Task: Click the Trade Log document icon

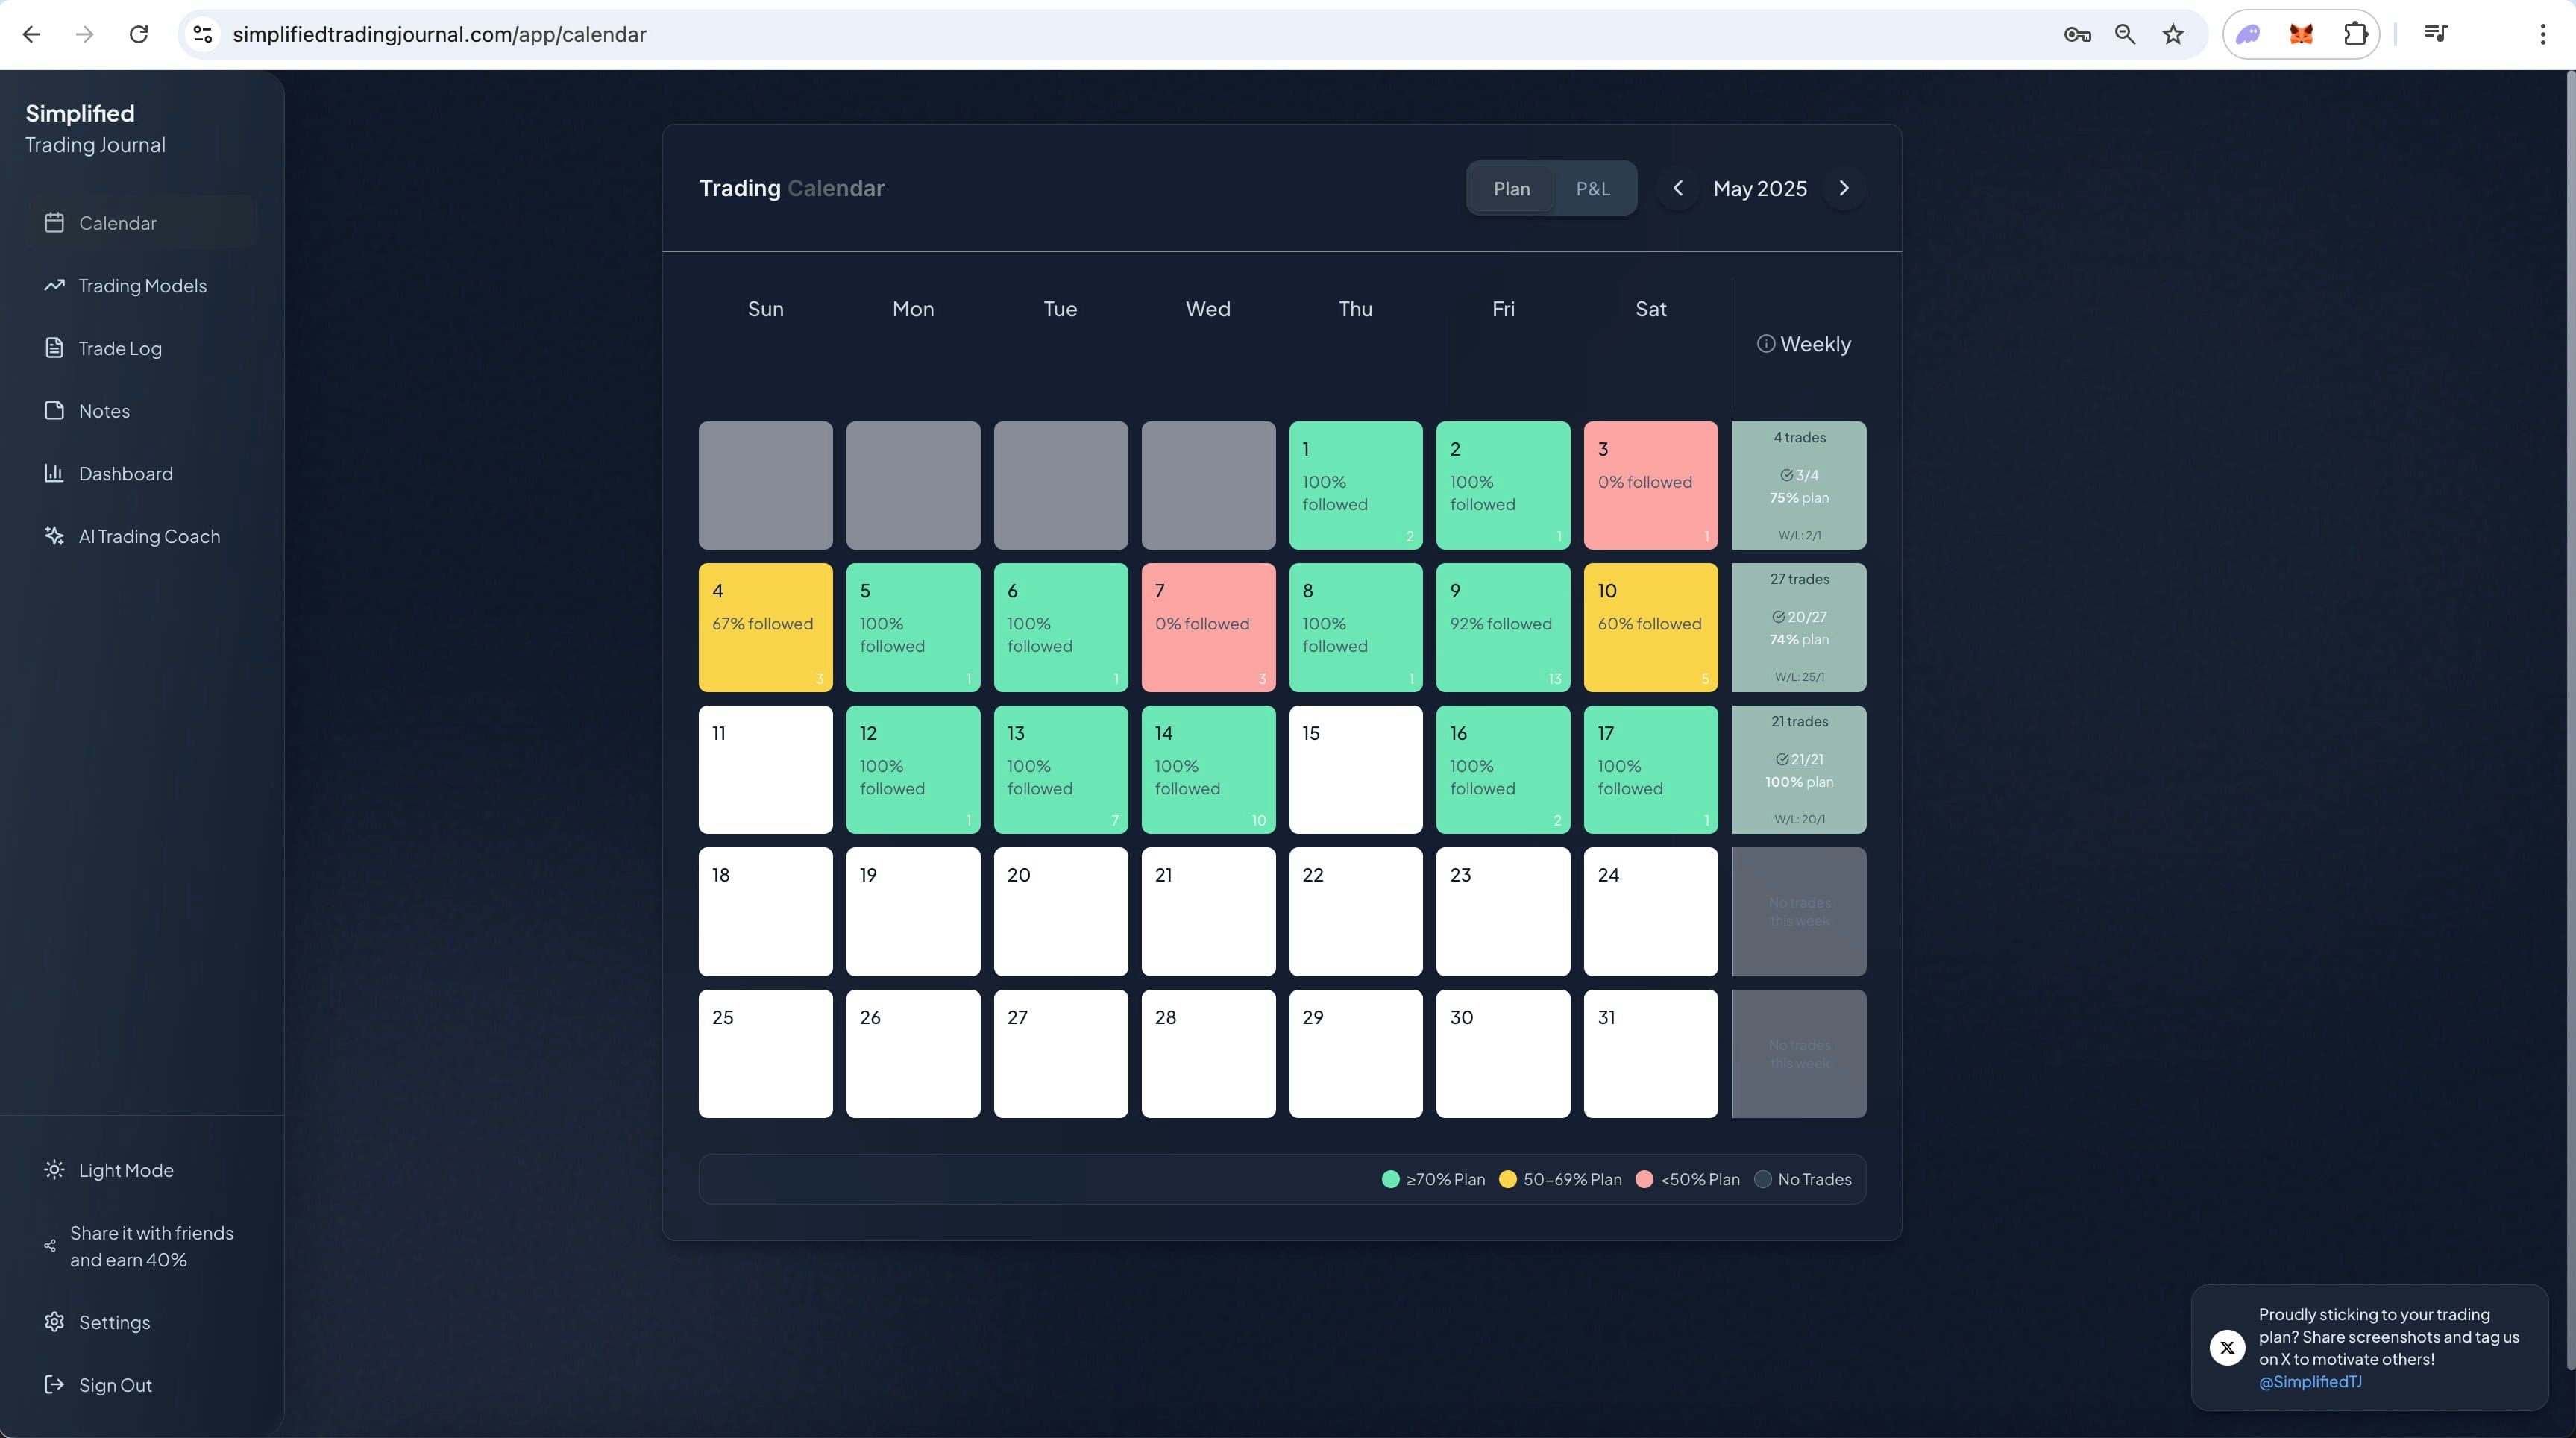Action: click(x=54, y=348)
